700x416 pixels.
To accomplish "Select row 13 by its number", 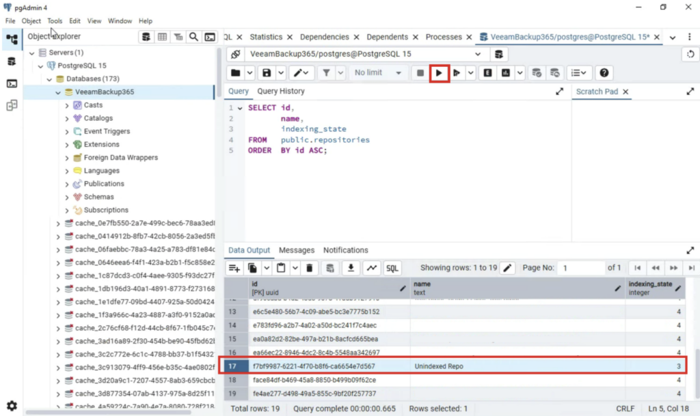I will [232, 311].
